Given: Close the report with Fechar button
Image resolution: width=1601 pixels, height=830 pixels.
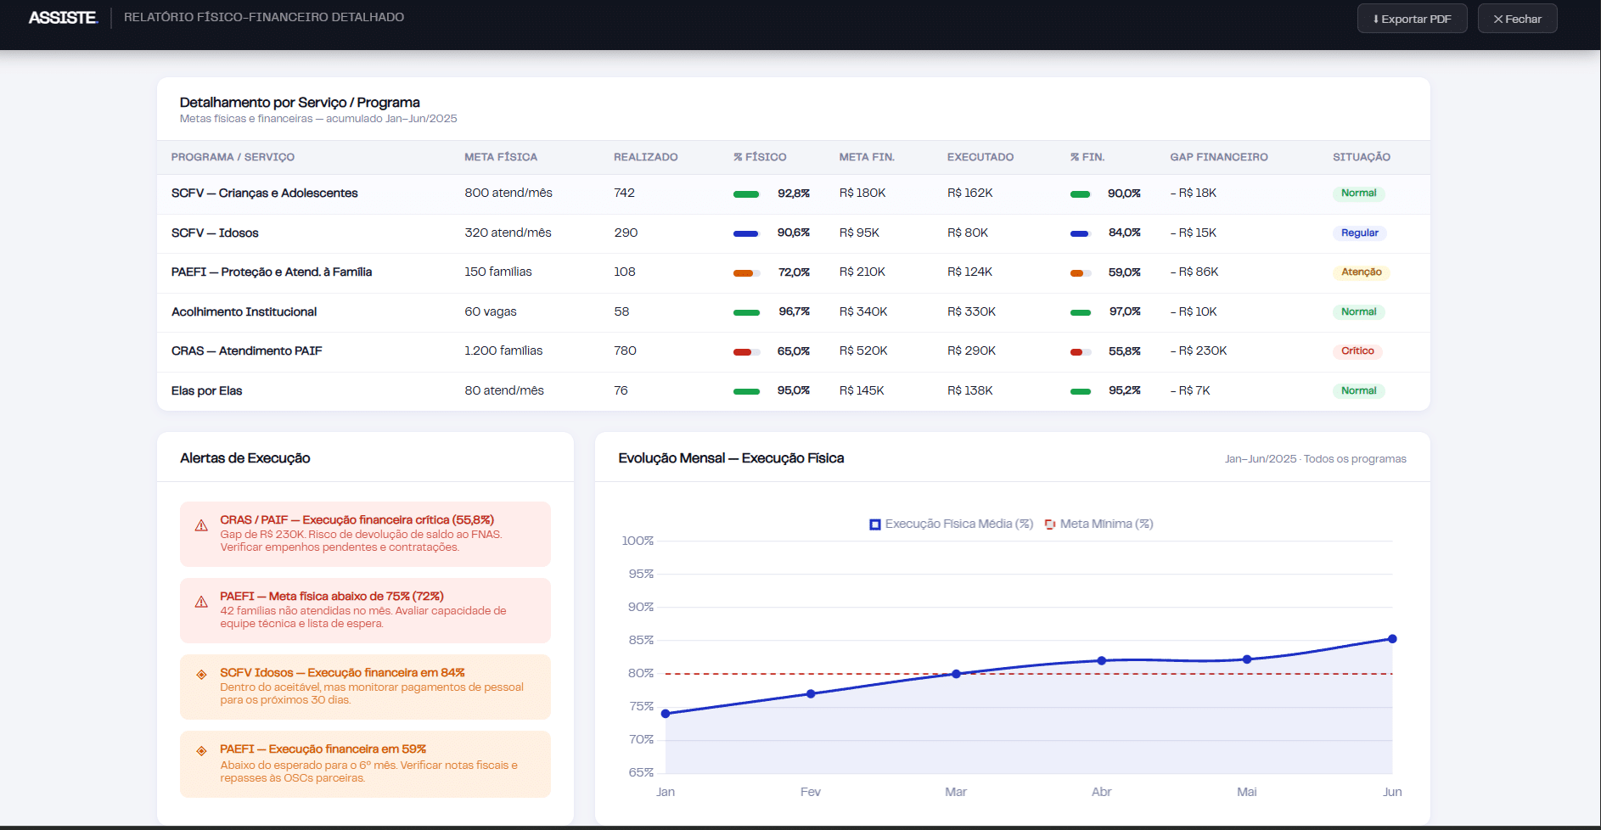Looking at the screenshot, I should pos(1517,19).
